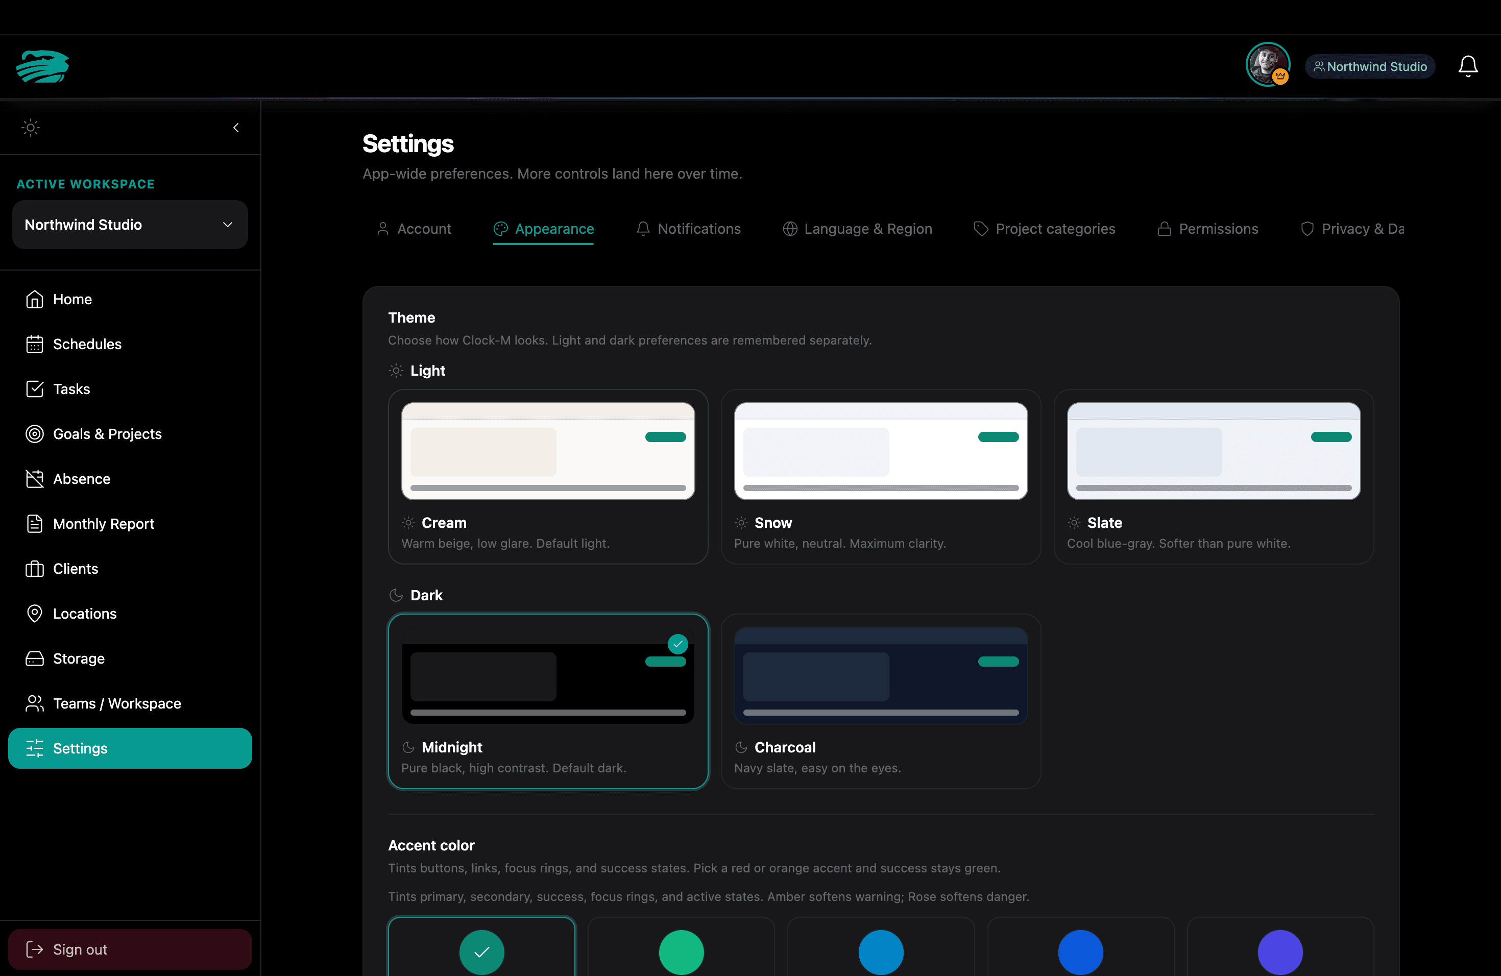Expand the Northwind Studio workspace dropdown
This screenshot has height=976, width=1501.
point(130,225)
